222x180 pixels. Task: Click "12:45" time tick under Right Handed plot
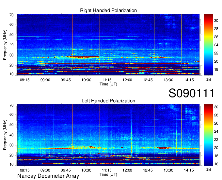coord(148,80)
